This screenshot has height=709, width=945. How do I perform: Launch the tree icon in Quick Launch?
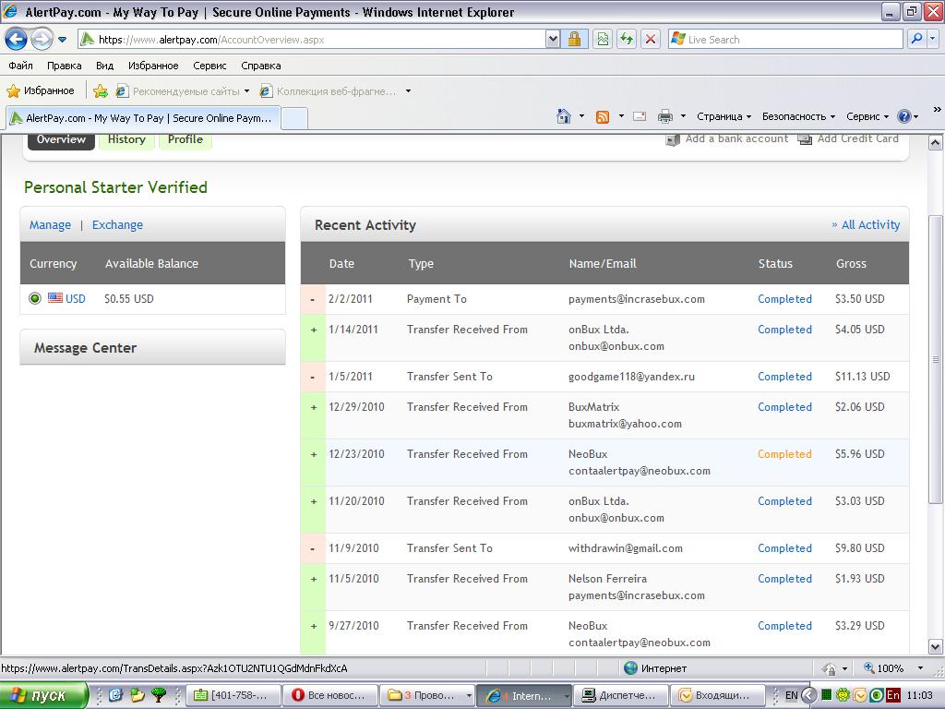159,695
